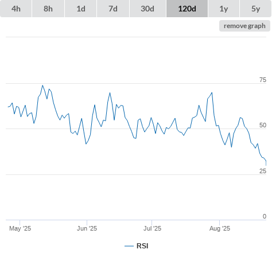Image resolution: width=272 pixels, height=261 pixels.
Task: Choose the 1d range tab
Action: pos(81,9)
